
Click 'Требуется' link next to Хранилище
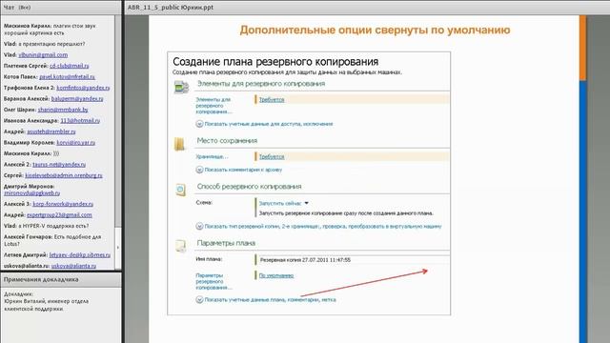pos(272,156)
